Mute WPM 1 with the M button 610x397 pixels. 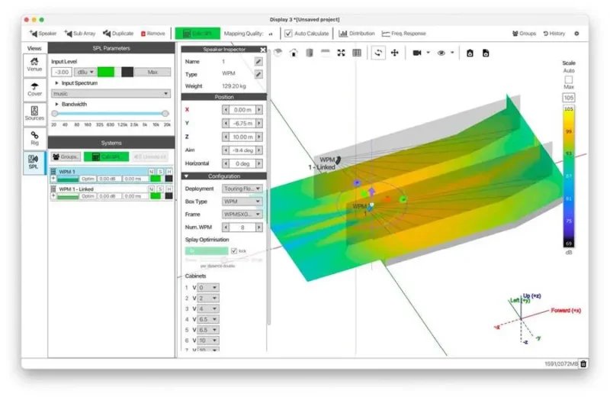point(151,172)
